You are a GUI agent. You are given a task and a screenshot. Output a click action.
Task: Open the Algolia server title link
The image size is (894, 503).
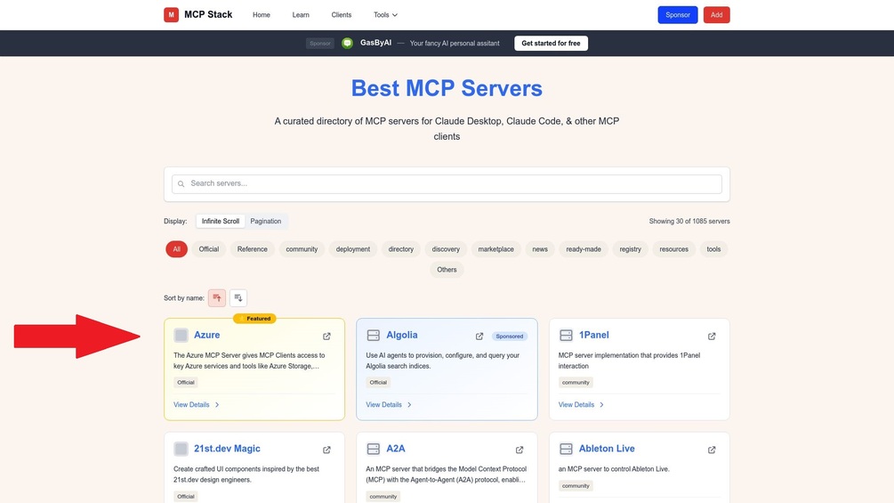pyautogui.click(x=402, y=336)
